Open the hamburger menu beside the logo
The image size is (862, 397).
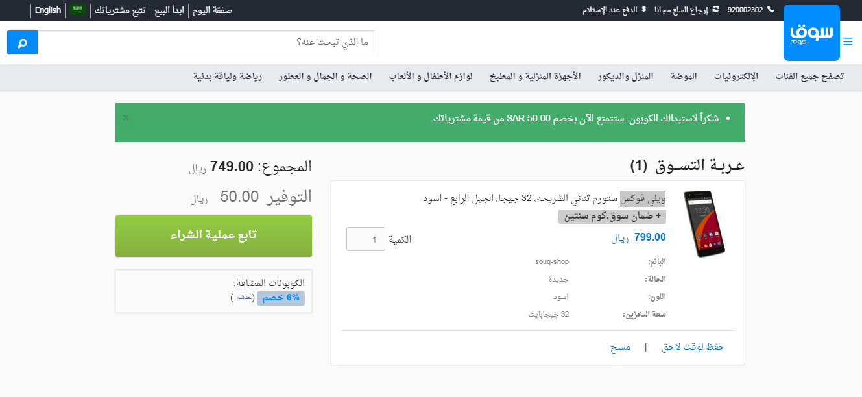tap(848, 42)
